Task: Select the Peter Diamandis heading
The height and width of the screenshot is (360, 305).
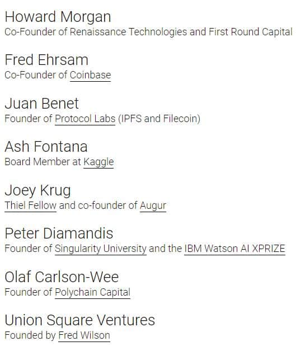Action: [59, 233]
